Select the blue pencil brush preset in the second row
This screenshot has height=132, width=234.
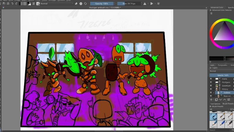pos(221,125)
